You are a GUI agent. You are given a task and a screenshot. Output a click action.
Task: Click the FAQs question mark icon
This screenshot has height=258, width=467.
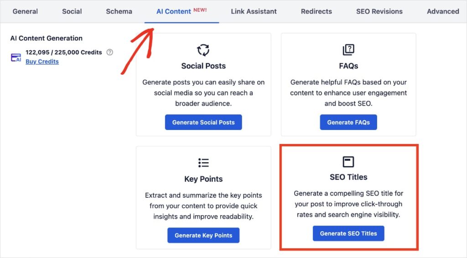pos(348,49)
